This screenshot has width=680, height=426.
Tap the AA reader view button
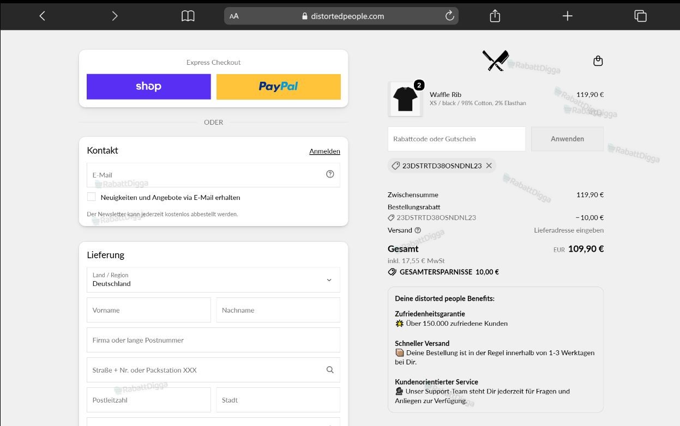234,16
